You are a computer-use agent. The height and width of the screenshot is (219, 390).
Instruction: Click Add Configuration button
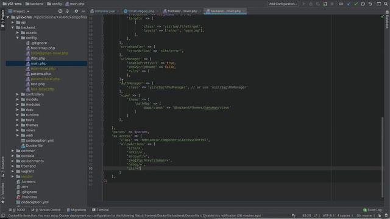pos(283,4)
